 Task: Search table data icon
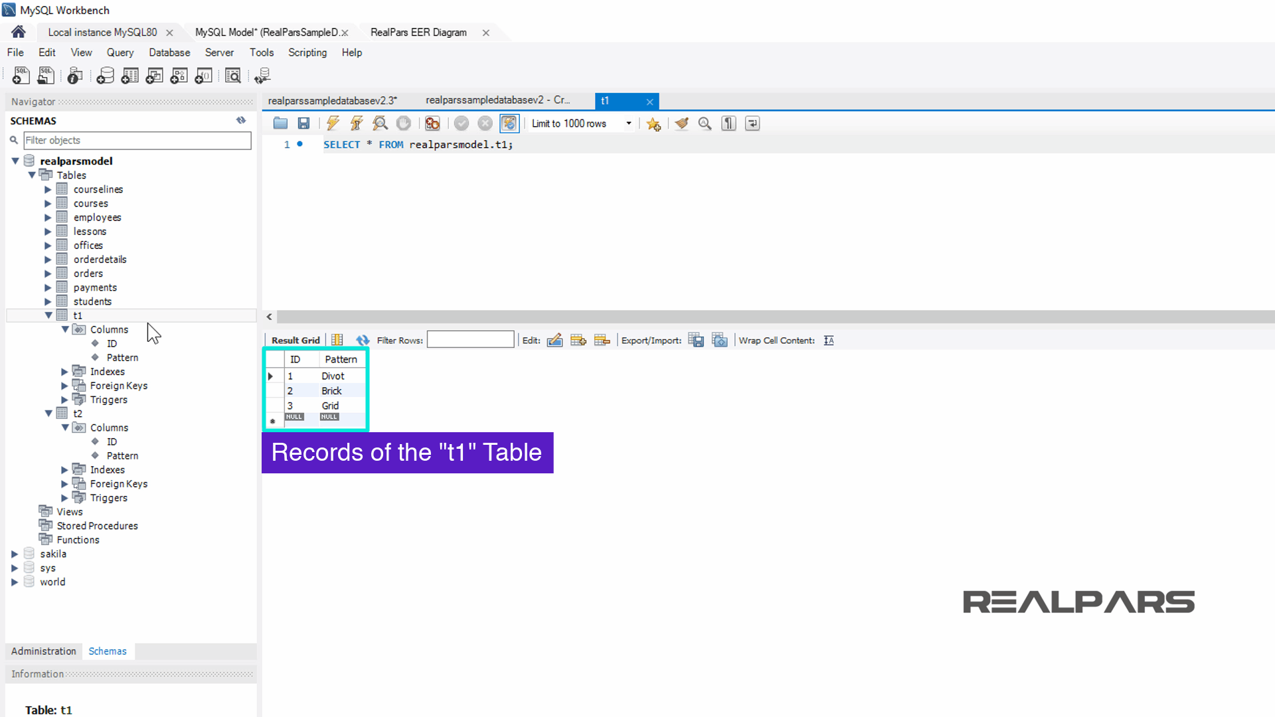(x=232, y=76)
